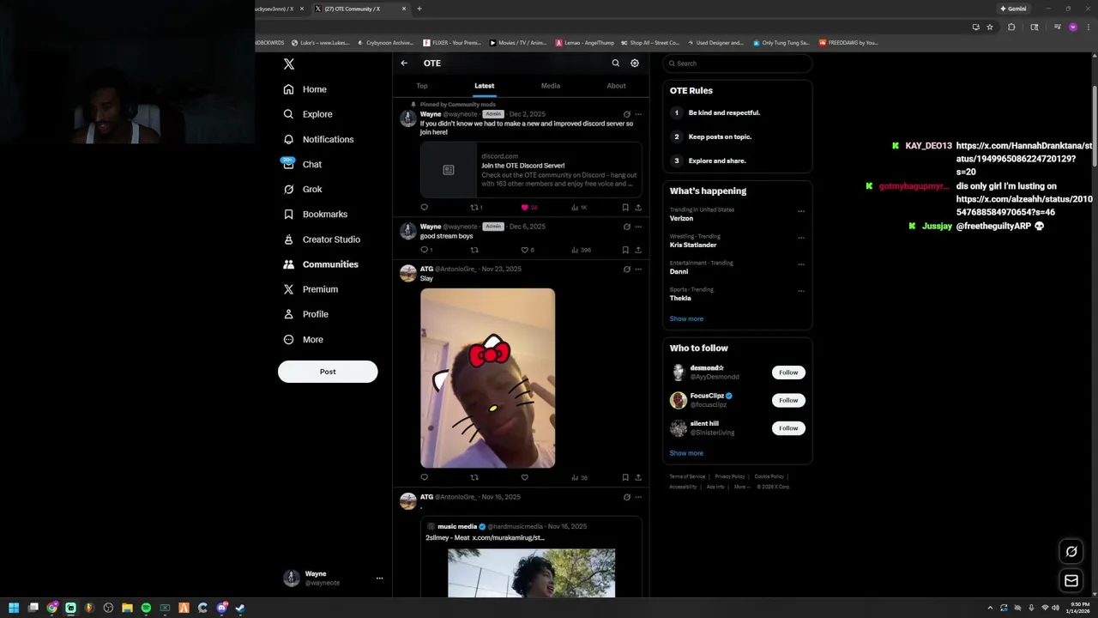Screen dimensions: 1098x618
Task: Bookmark the 'Slay' post
Action: [625, 477]
